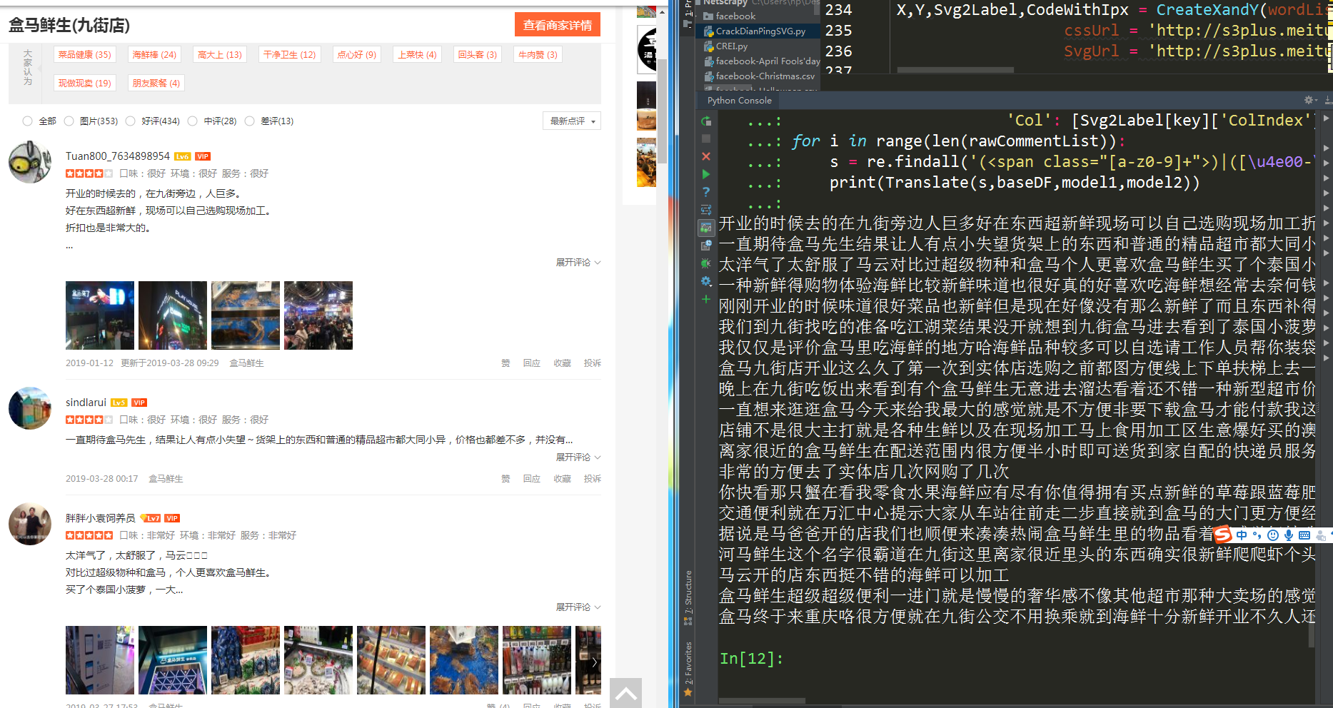Open the Structure tool window tab
The image size is (1333, 708).
(x=688, y=597)
